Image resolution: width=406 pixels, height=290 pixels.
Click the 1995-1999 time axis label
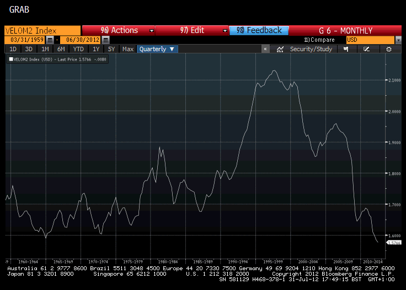273,261
